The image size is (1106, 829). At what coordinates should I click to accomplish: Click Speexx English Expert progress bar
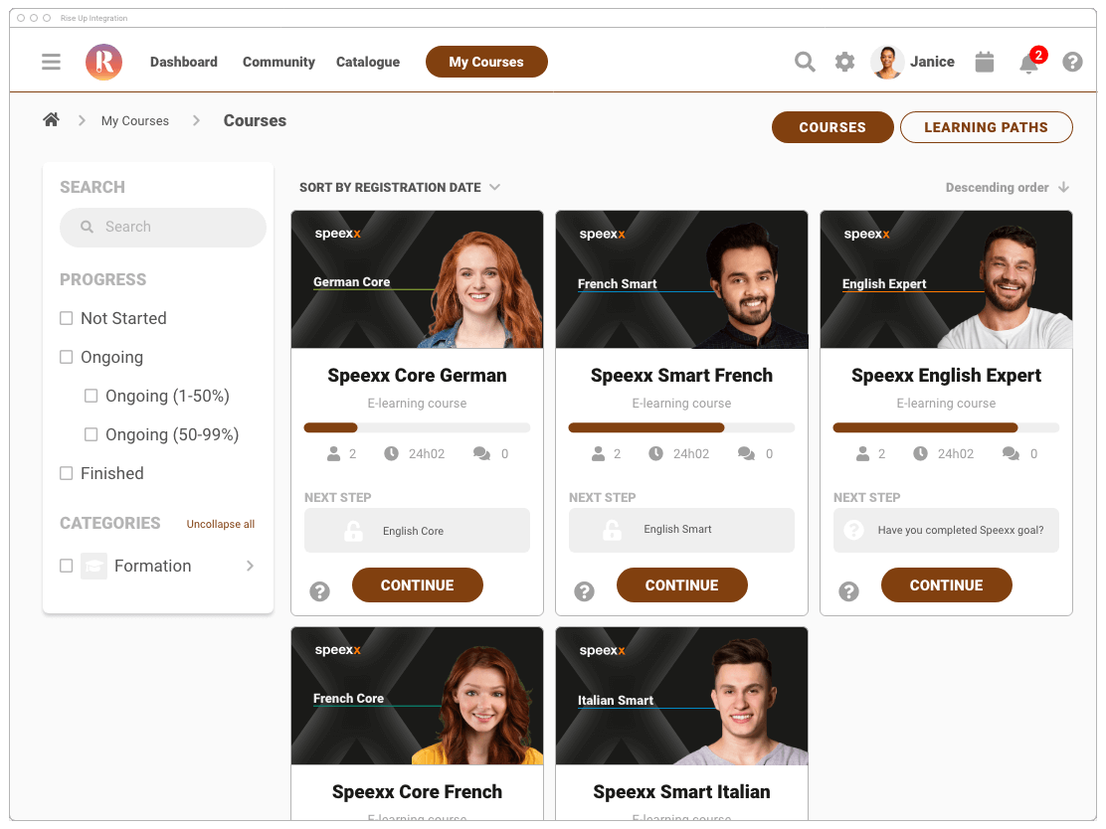946,427
